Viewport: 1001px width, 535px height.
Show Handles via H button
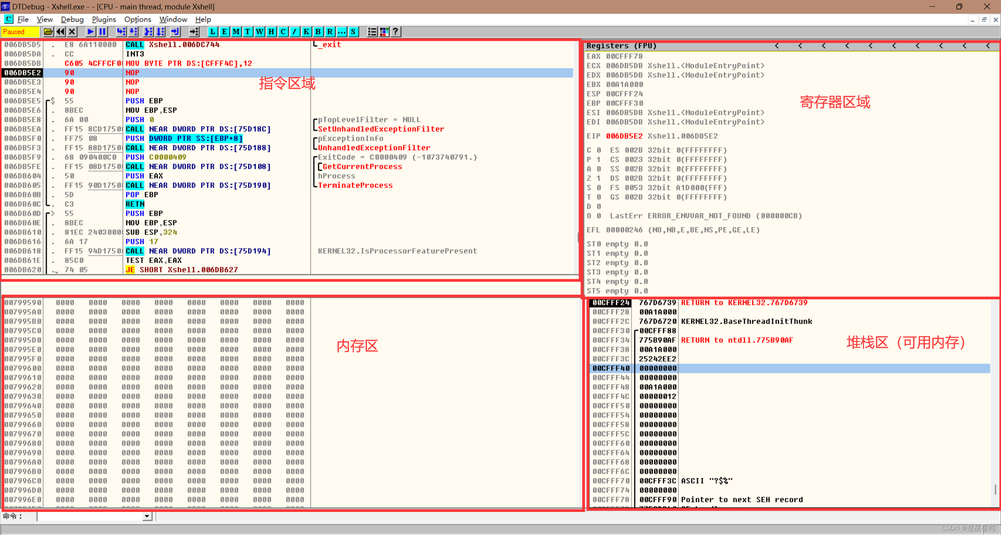pos(271,32)
